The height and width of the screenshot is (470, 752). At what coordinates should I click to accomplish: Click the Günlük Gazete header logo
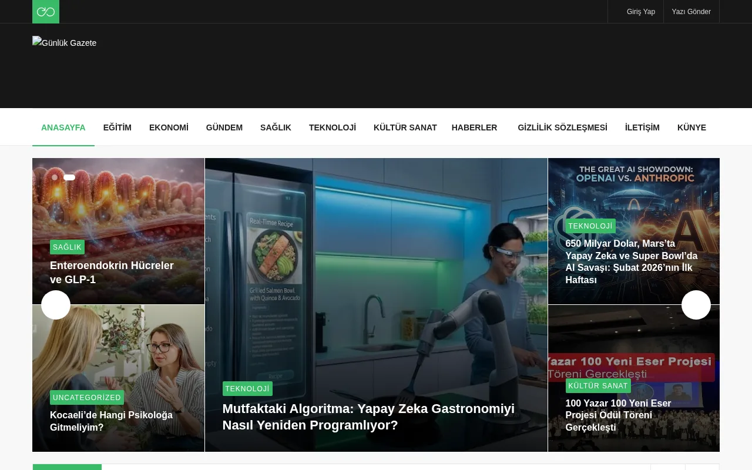pyautogui.click(x=64, y=43)
